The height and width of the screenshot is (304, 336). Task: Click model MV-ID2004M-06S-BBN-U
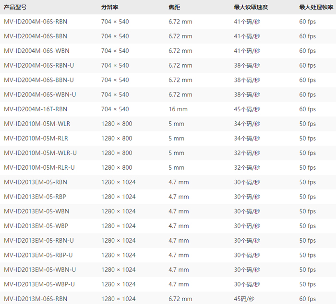coord(39,80)
